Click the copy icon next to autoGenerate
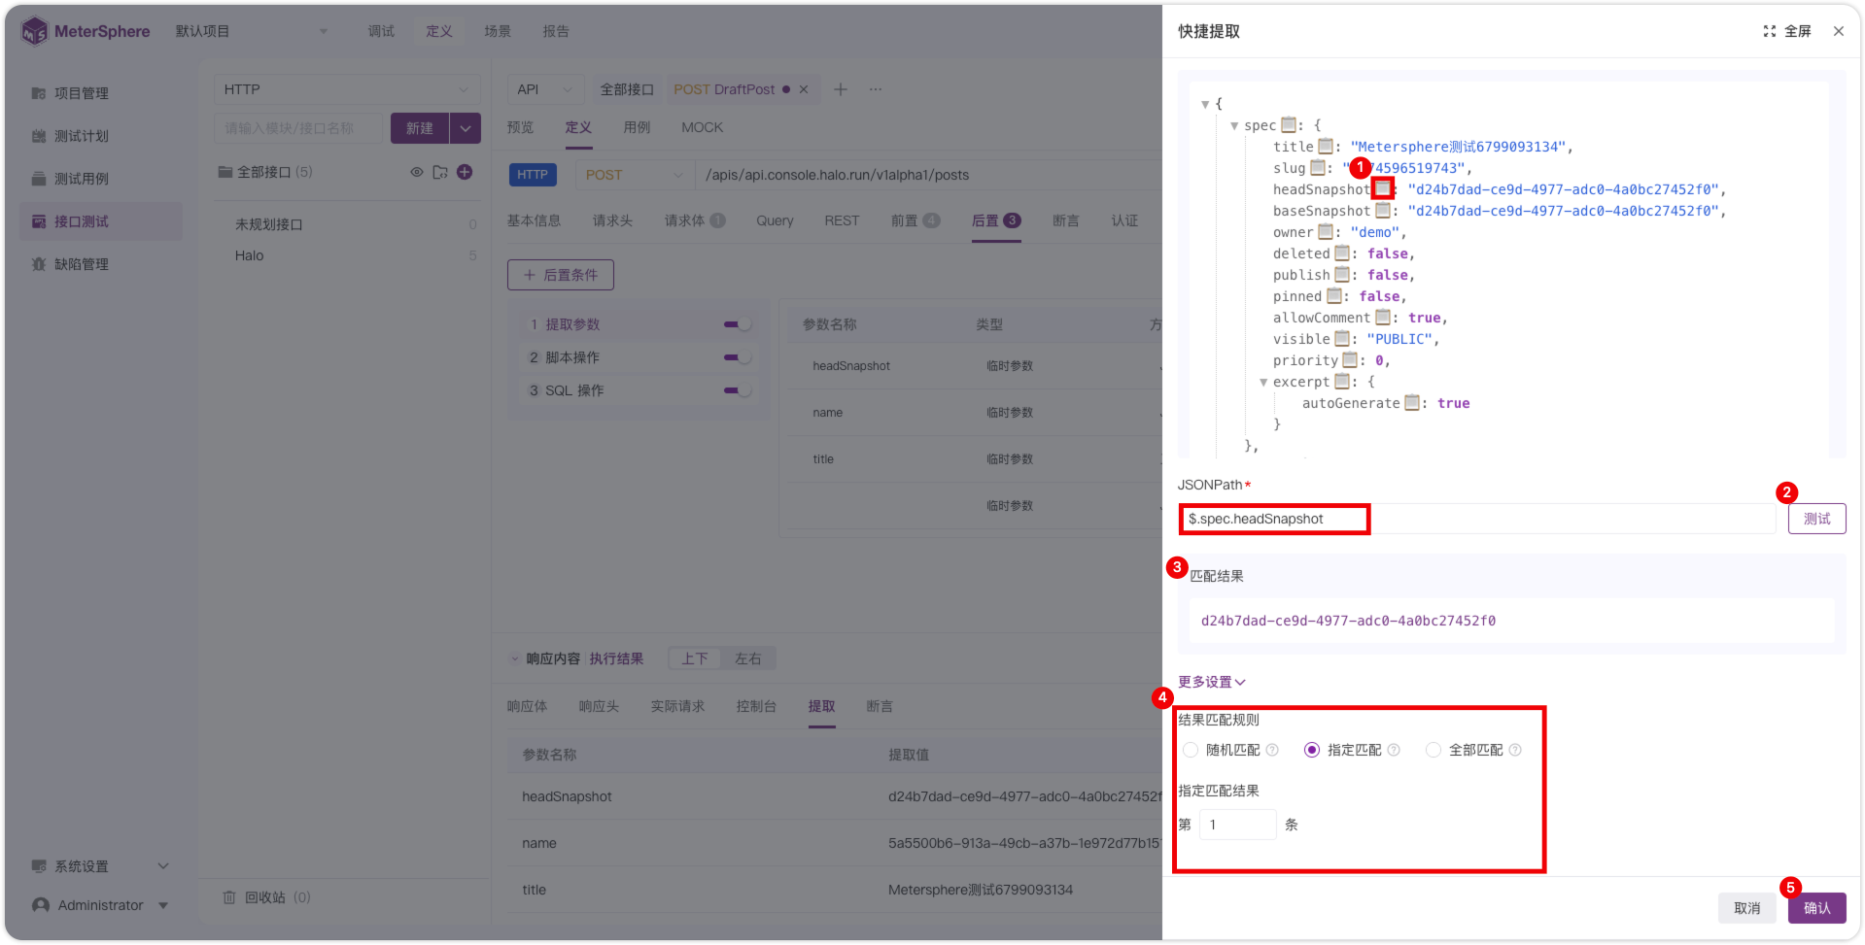The image size is (1865, 945). click(1412, 402)
